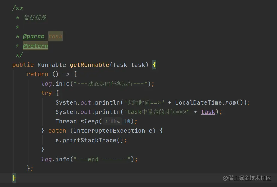
Task: Click e.printStackTrace() call
Action: point(89,140)
